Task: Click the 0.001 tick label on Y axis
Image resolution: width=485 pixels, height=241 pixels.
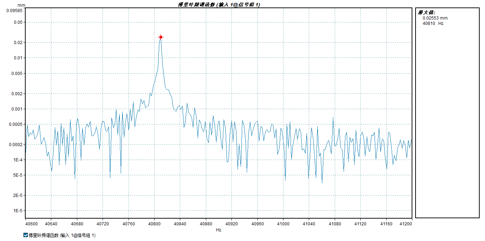Action: point(17,109)
